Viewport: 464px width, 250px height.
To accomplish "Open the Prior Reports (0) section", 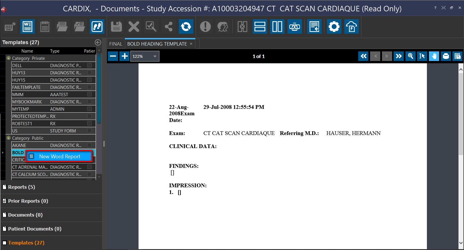I will 28,201.
